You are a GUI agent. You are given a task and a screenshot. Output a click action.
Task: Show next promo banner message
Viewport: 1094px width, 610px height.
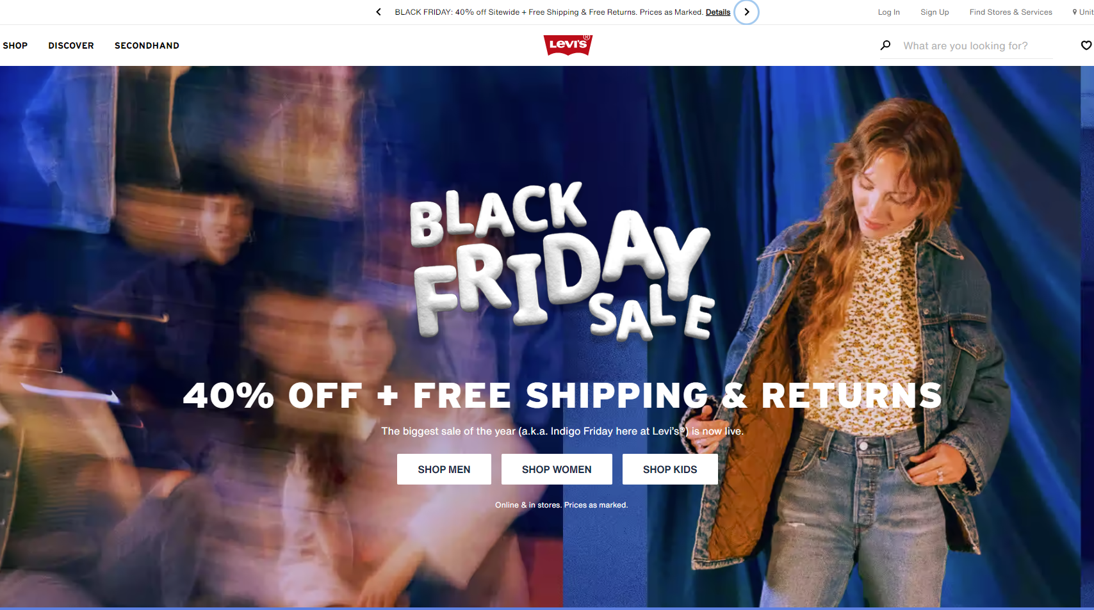point(746,12)
